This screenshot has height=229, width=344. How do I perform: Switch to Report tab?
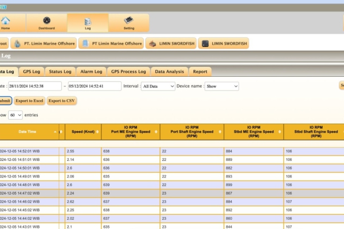200,72
